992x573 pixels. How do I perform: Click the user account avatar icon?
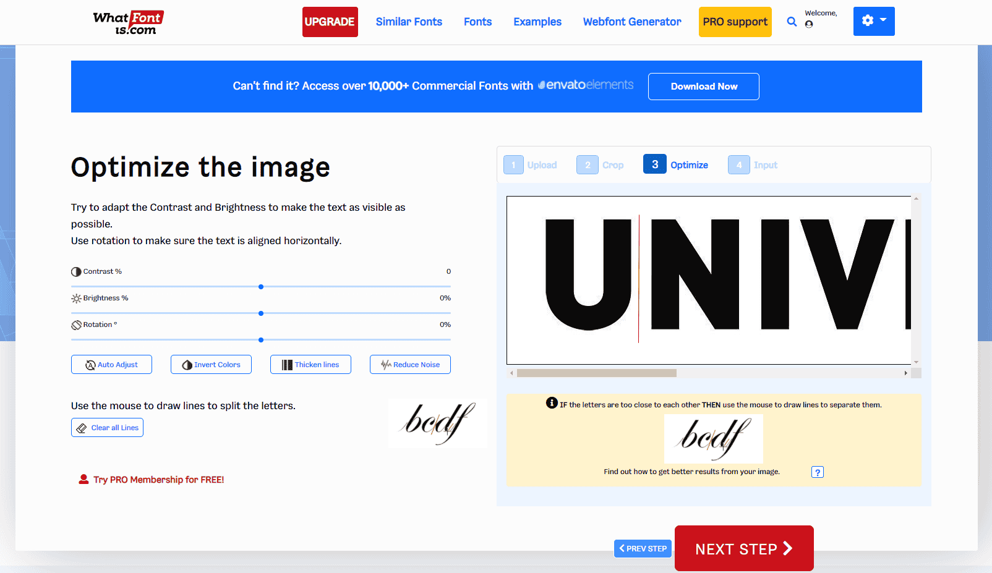click(809, 24)
